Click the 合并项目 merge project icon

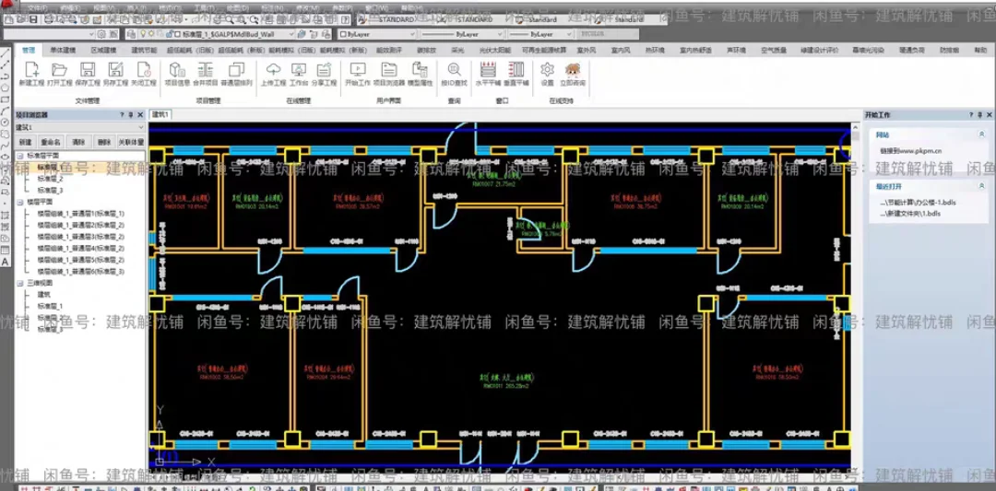[x=205, y=74]
